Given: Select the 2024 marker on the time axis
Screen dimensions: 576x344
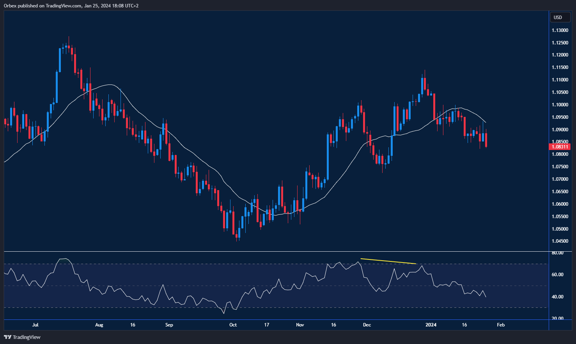Looking at the screenshot, I should click(x=431, y=325).
